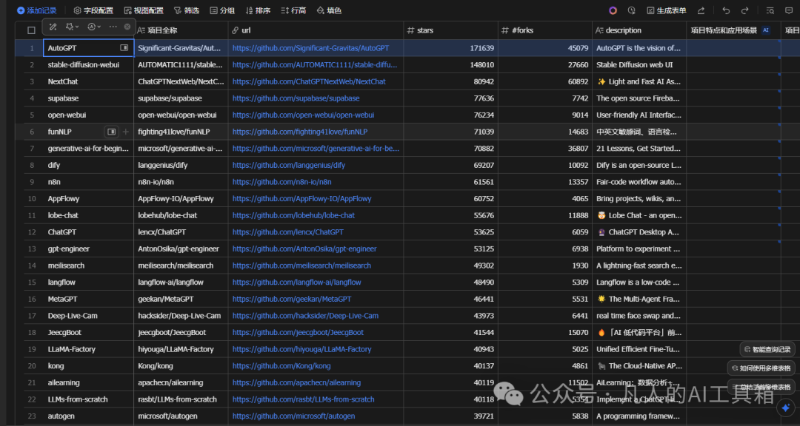The image size is (800, 426).
Task: Click the share arrow icon
Action: pos(701,10)
